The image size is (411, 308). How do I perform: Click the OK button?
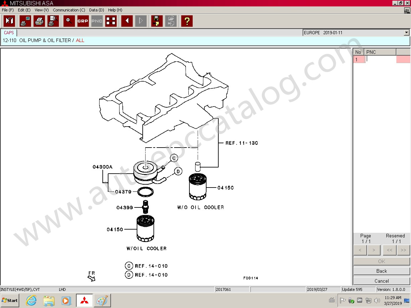[382, 261]
